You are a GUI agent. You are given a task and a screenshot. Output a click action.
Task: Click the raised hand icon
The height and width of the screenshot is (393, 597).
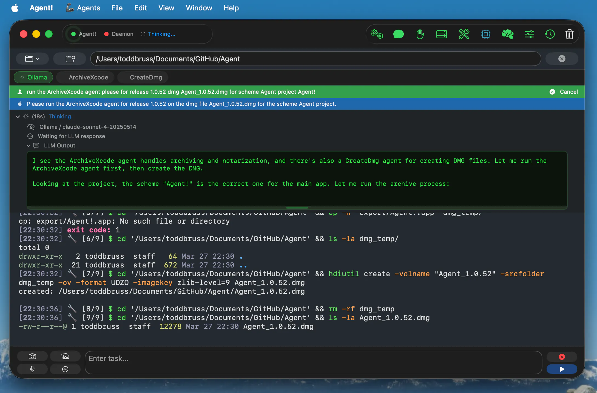click(x=420, y=34)
